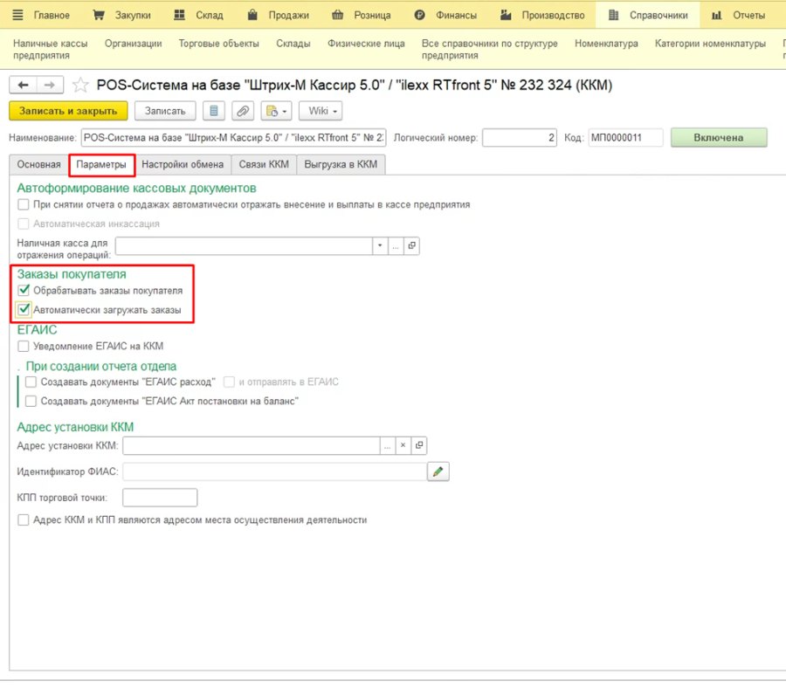Viewport: 786px width, 688px height.
Task: Clear the KKM installation address field
Action: (403, 445)
